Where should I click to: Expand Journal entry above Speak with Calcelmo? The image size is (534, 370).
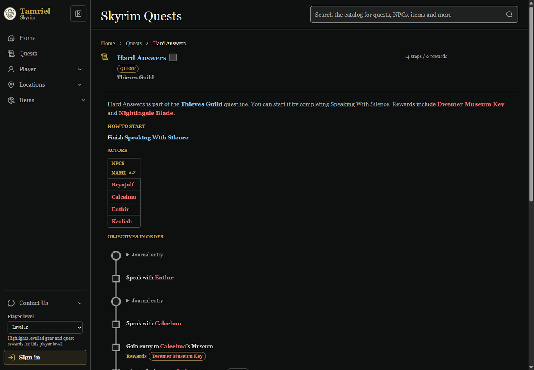pyautogui.click(x=145, y=300)
